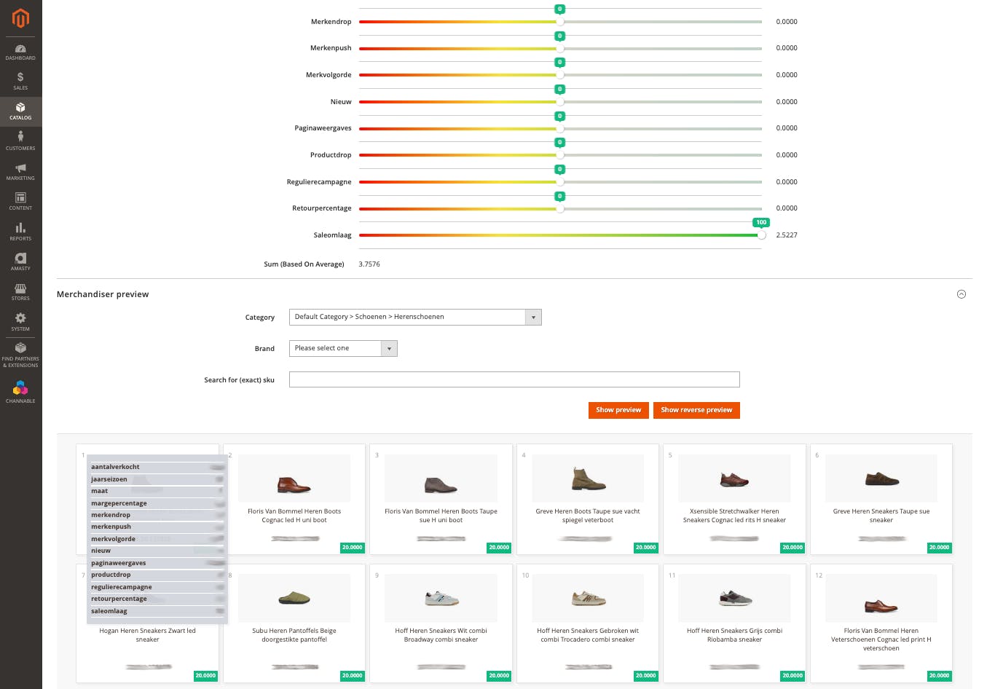Focus the Search for exact sku field
The height and width of the screenshot is (689, 987).
[x=514, y=379]
